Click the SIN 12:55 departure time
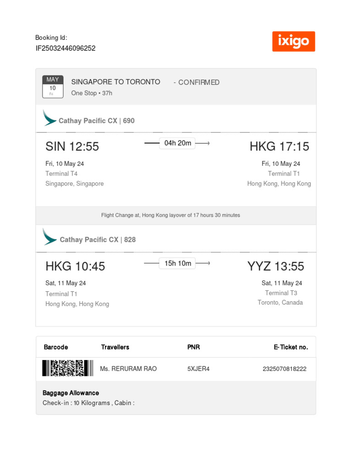 (72, 147)
